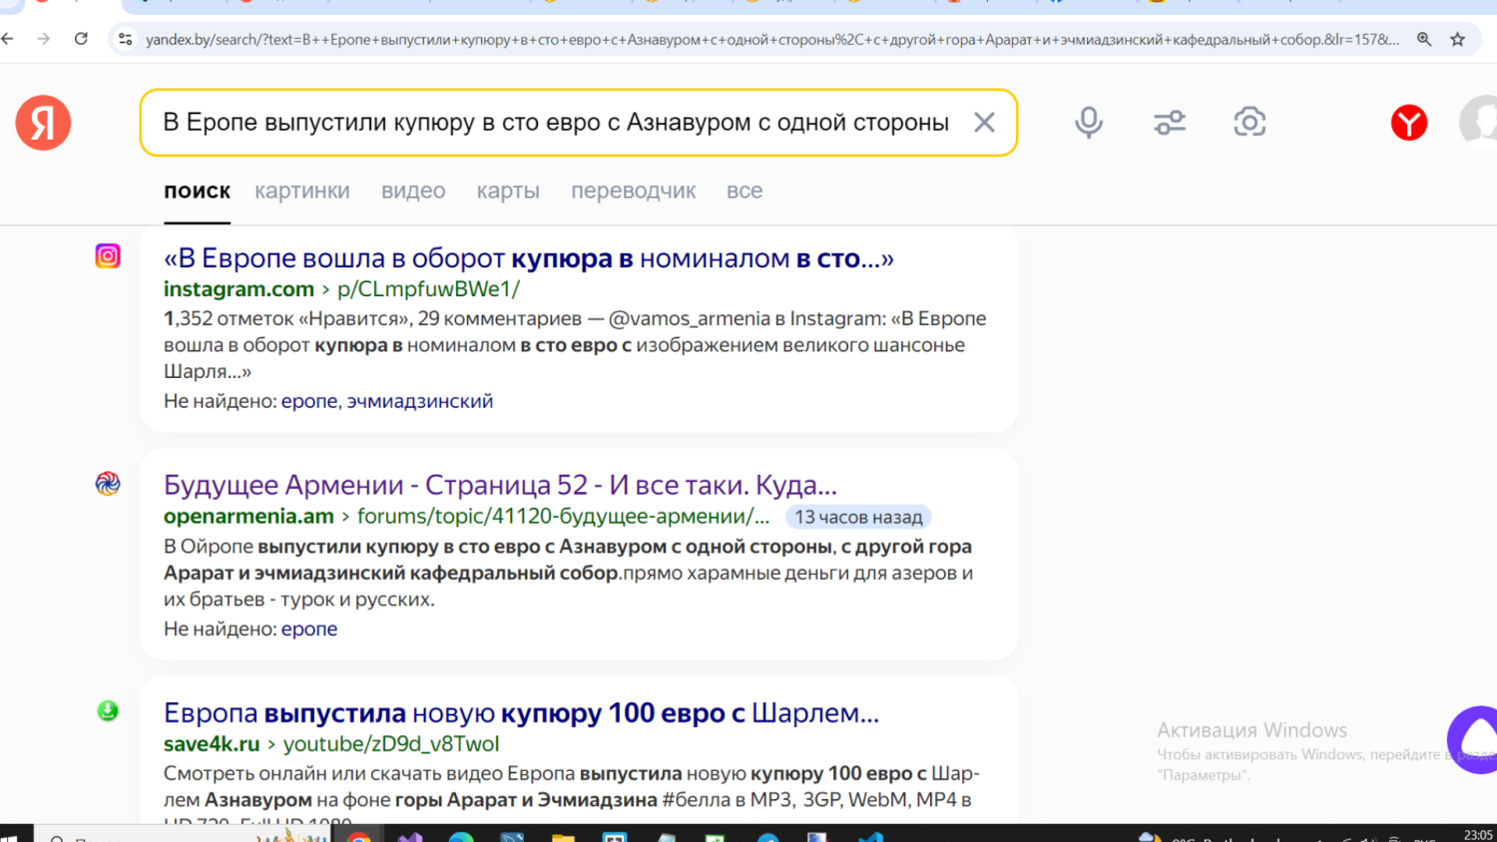The width and height of the screenshot is (1497, 842).
Task: Click the red Y icon near the avatar
Action: pos(1408,123)
